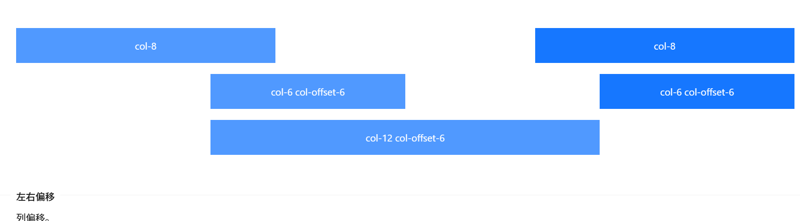Click blank area between col-12 block and divider

pos(405,175)
